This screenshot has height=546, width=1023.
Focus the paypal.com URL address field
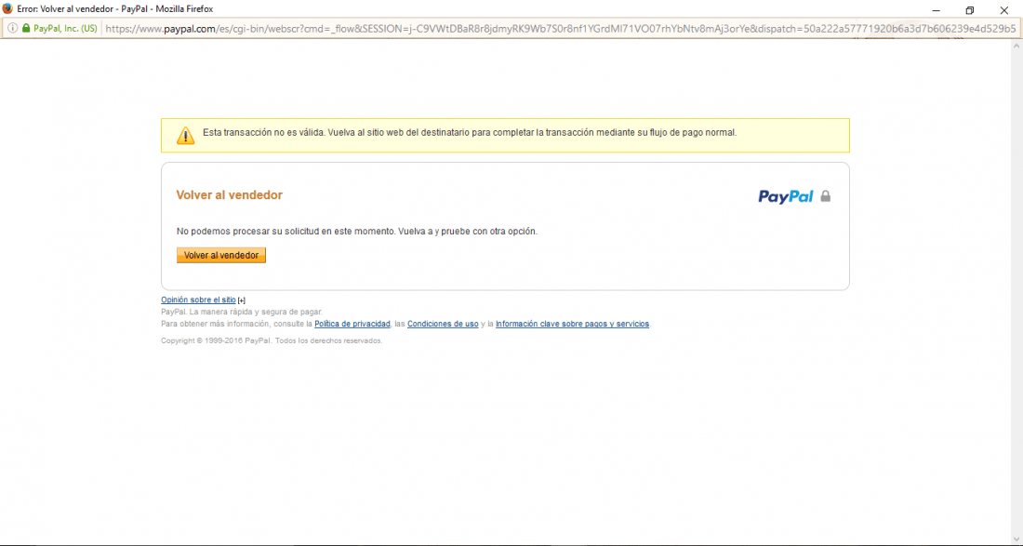click(560, 29)
